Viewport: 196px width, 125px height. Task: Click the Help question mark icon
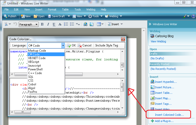[193, 16]
